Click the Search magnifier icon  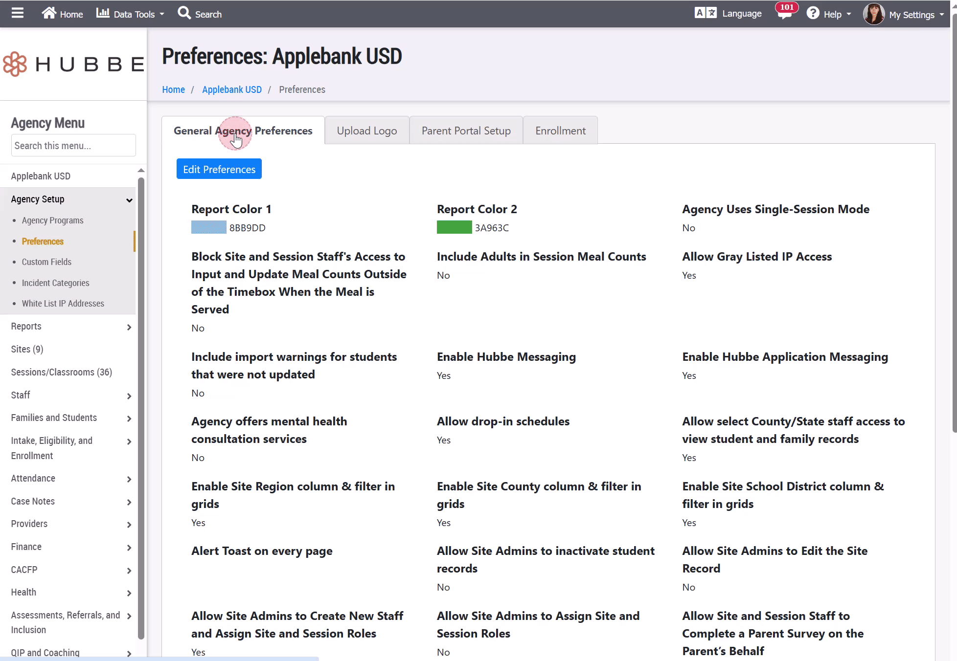[184, 13]
